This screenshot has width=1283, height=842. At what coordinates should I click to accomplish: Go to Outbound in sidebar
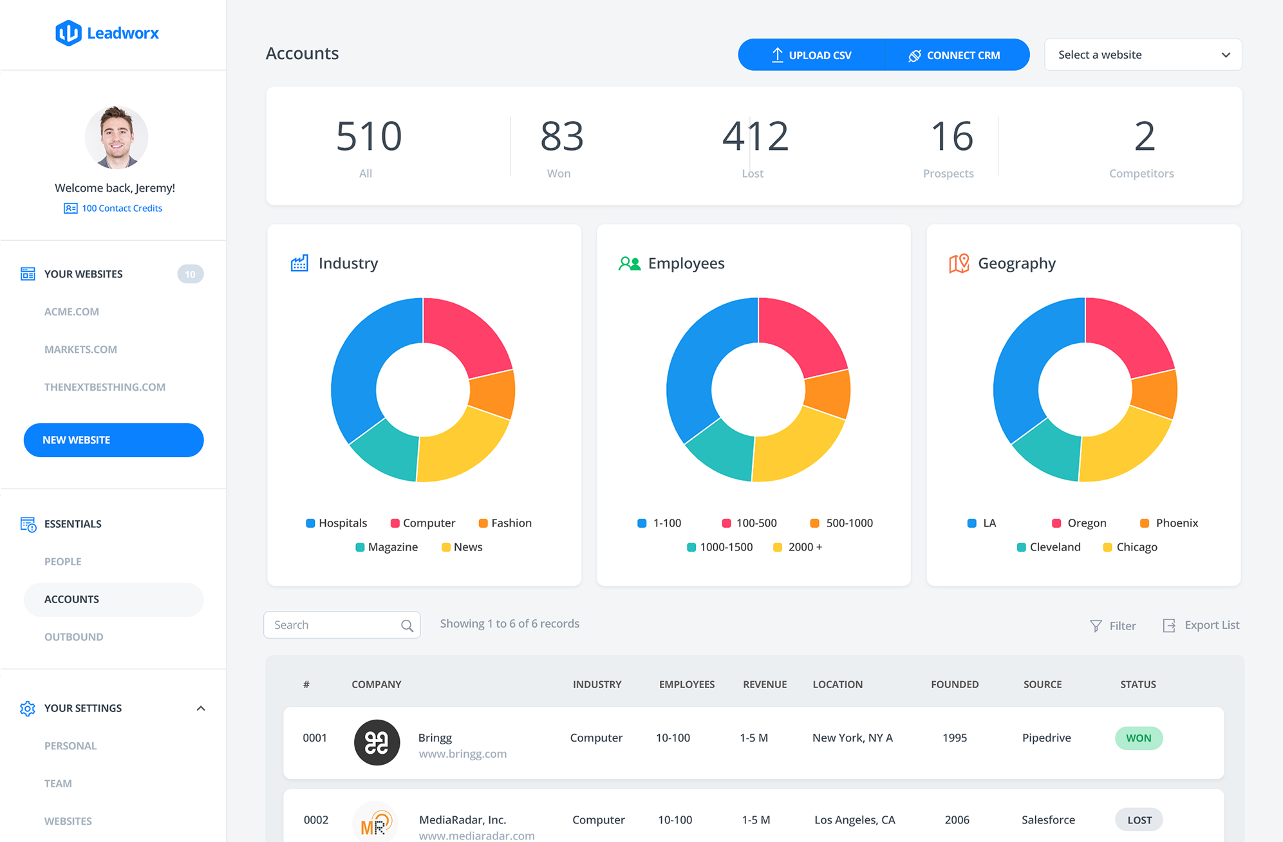click(74, 637)
